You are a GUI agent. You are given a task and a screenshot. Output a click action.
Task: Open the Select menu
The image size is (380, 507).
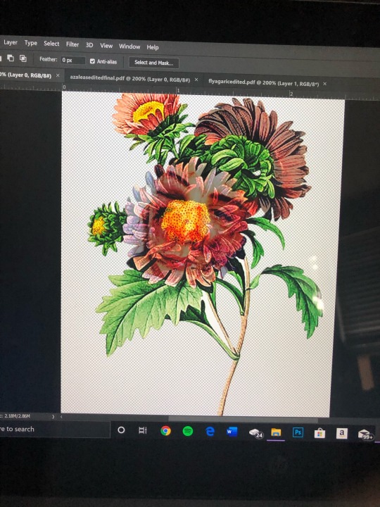tap(51, 44)
